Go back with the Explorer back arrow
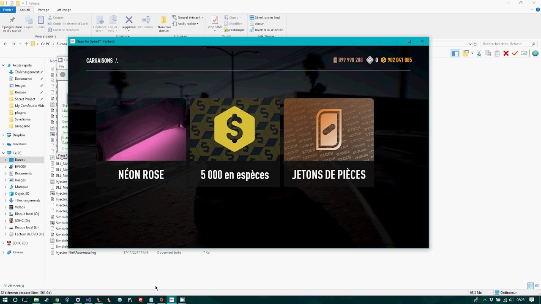The height and width of the screenshot is (304, 541). [5, 44]
